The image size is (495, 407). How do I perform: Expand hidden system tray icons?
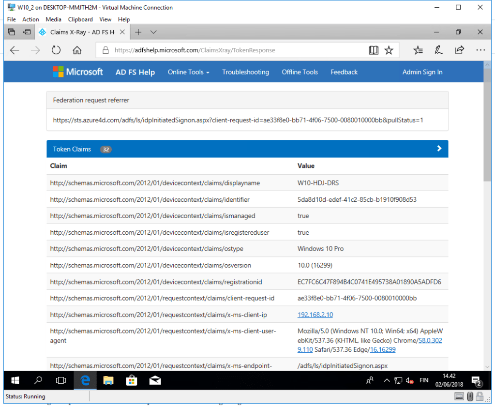pos(387,380)
